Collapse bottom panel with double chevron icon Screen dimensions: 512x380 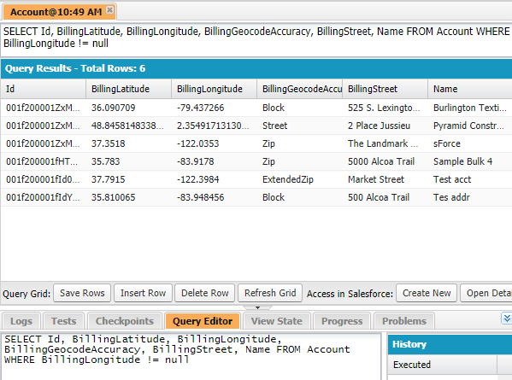coord(507,319)
